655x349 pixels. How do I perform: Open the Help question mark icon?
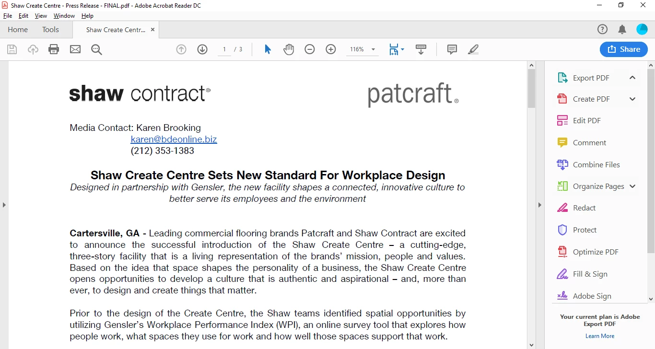click(602, 29)
